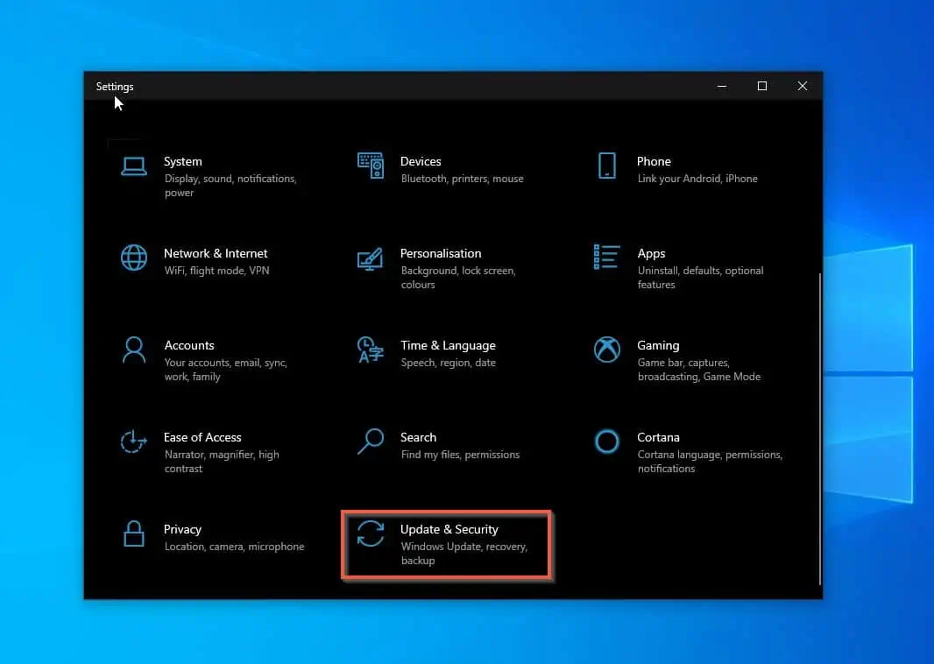Click the Time & Language clock icon
Viewport: 934px width, 664px height.
point(370,350)
